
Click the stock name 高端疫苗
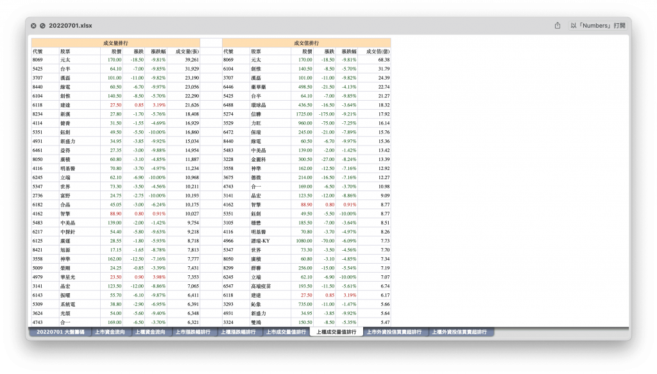[261, 287]
